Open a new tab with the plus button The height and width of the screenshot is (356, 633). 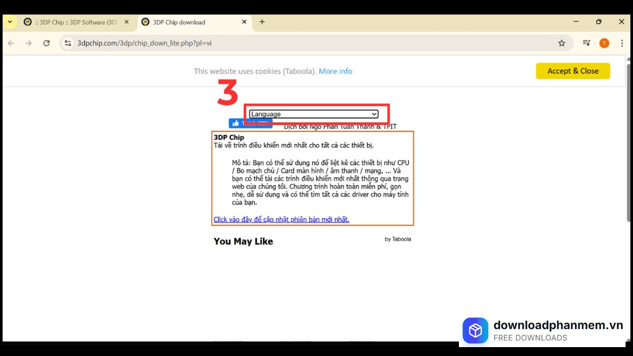click(262, 22)
